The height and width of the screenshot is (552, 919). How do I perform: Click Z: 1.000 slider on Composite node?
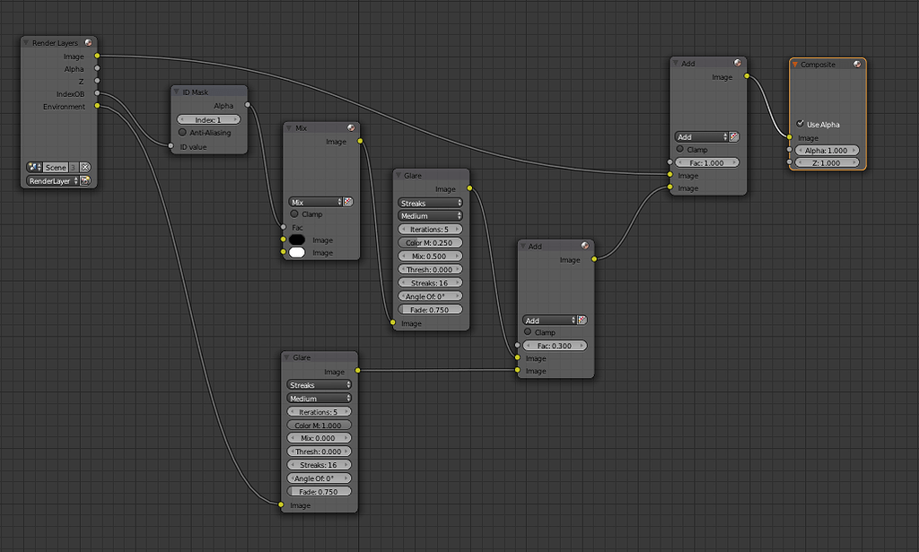[827, 162]
